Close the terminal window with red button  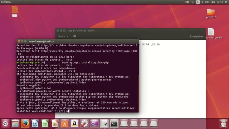click(19, 42)
